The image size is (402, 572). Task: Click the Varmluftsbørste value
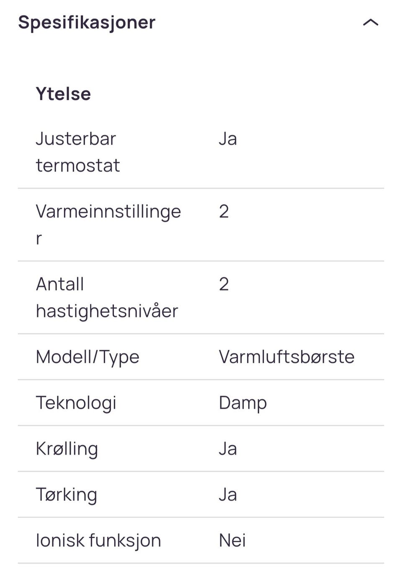(x=286, y=357)
